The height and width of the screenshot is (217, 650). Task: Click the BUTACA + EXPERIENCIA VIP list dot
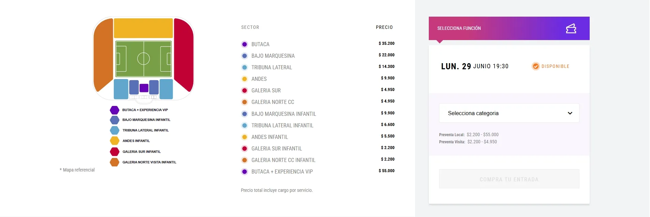(244, 171)
